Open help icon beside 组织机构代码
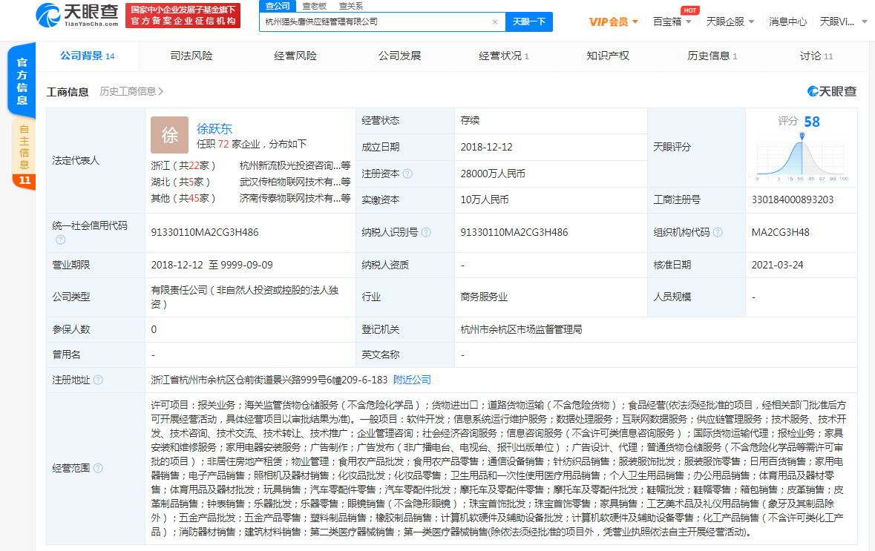This screenshot has width=875, height=551. point(718,232)
